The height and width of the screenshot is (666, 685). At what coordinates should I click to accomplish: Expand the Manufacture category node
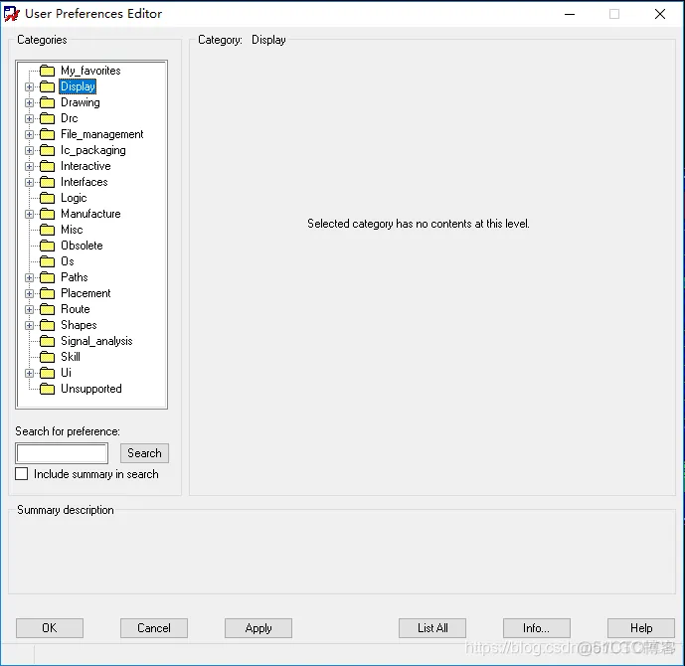tap(29, 214)
